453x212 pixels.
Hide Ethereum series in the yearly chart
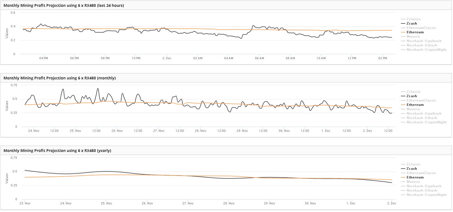pos(412,177)
